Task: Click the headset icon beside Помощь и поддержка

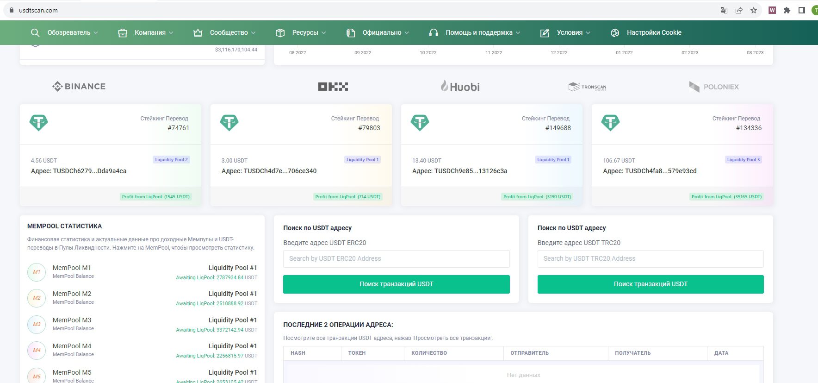Action: click(x=434, y=33)
